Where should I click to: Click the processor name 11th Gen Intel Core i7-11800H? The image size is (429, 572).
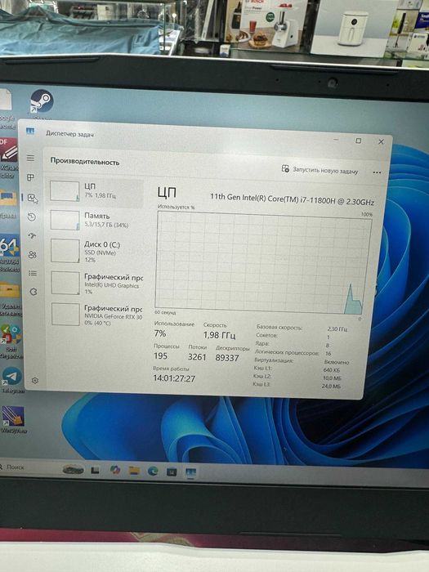292,199
